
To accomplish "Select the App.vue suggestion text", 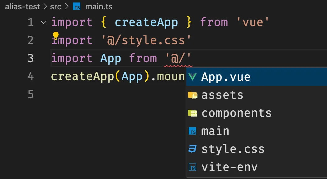I will point(226,77).
